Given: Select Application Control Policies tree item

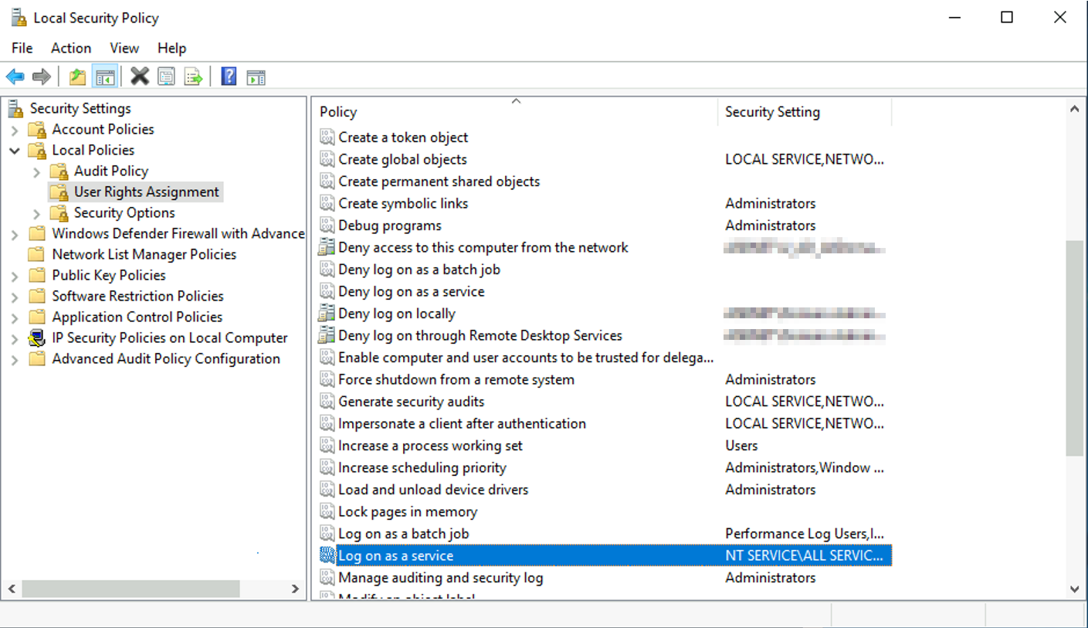Looking at the screenshot, I should coord(137,317).
